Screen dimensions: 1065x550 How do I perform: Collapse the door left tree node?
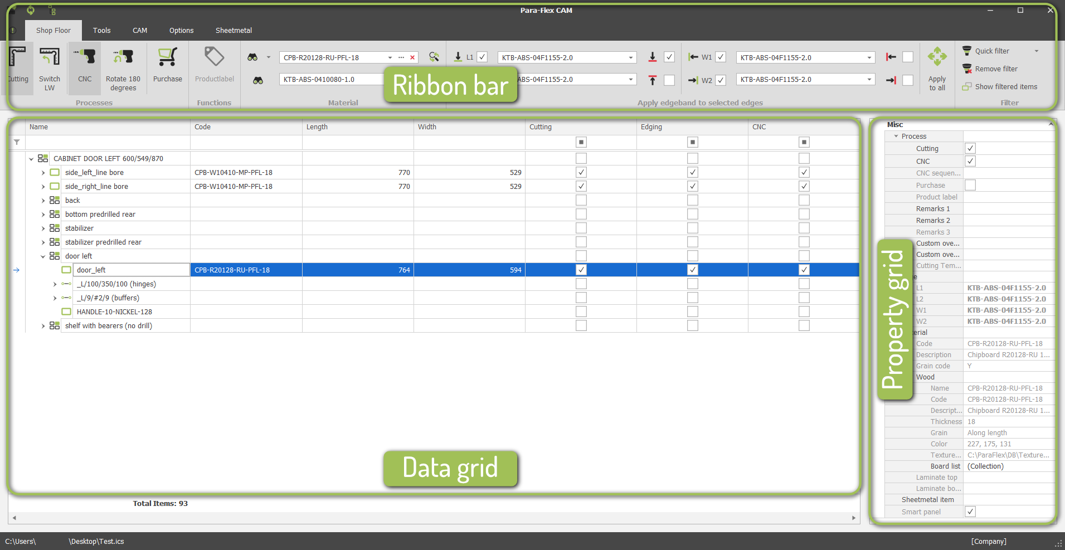coord(43,256)
